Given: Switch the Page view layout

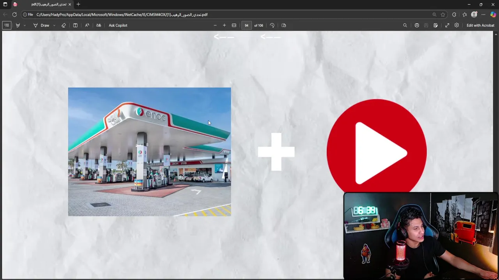Looking at the screenshot, I should click(x=284, y=25).
